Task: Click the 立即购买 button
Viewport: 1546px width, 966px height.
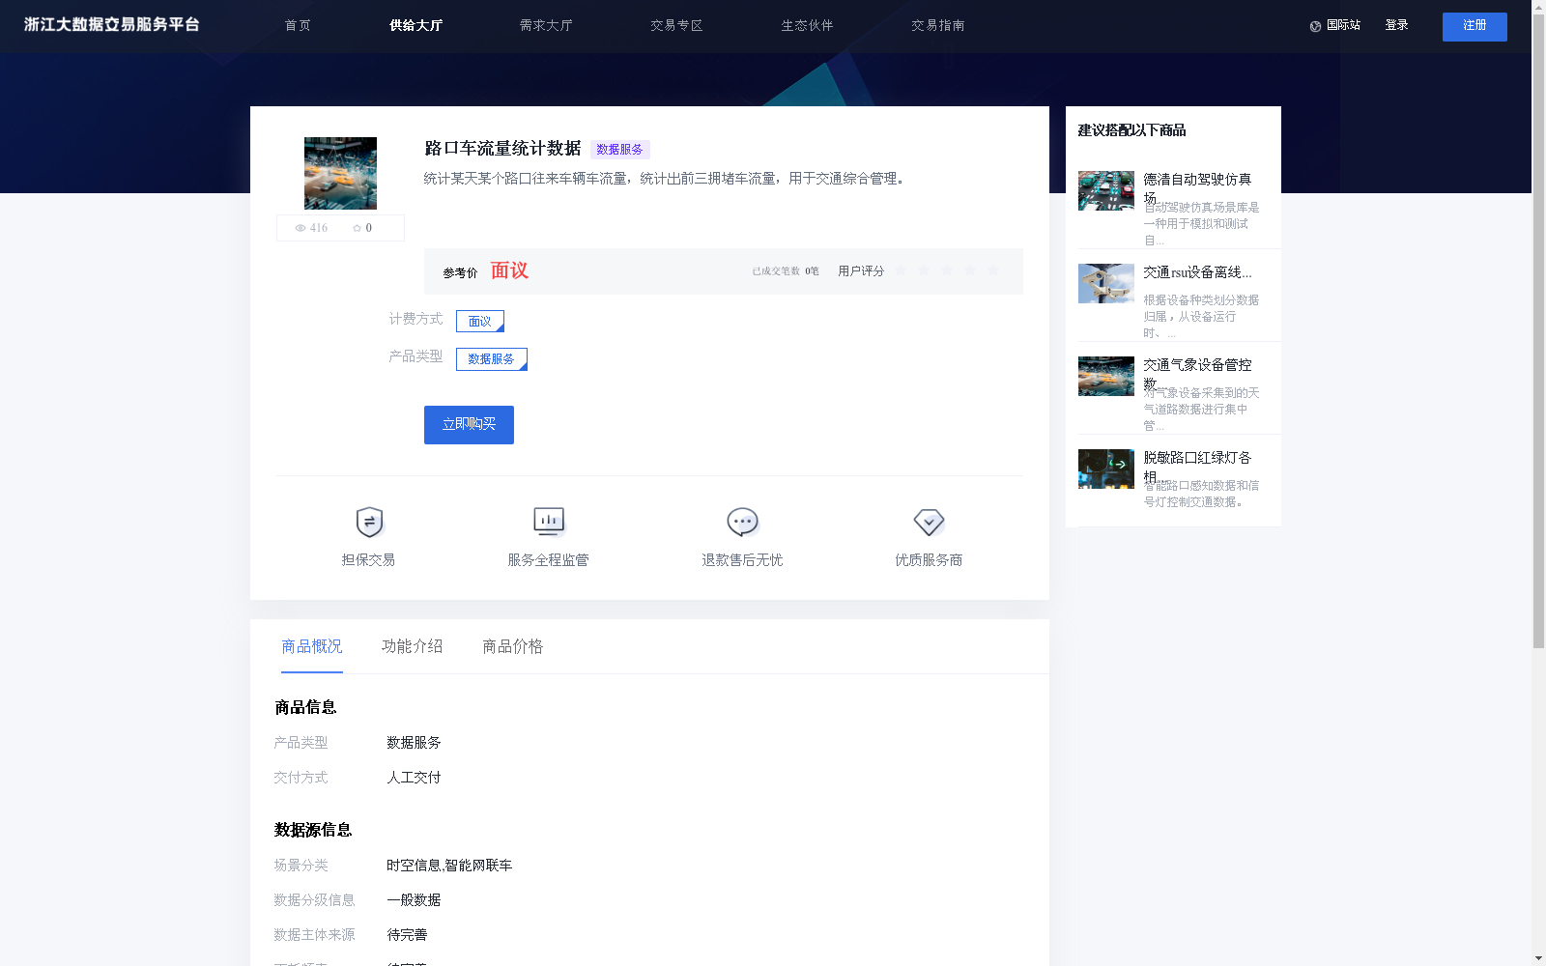Action: coord(469,425)
